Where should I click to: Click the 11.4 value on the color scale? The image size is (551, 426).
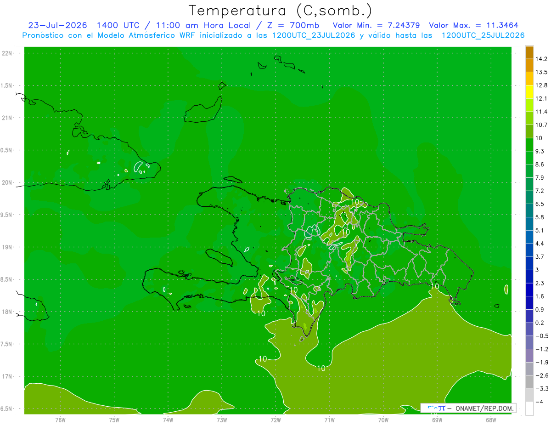click(x=542, y=112)
